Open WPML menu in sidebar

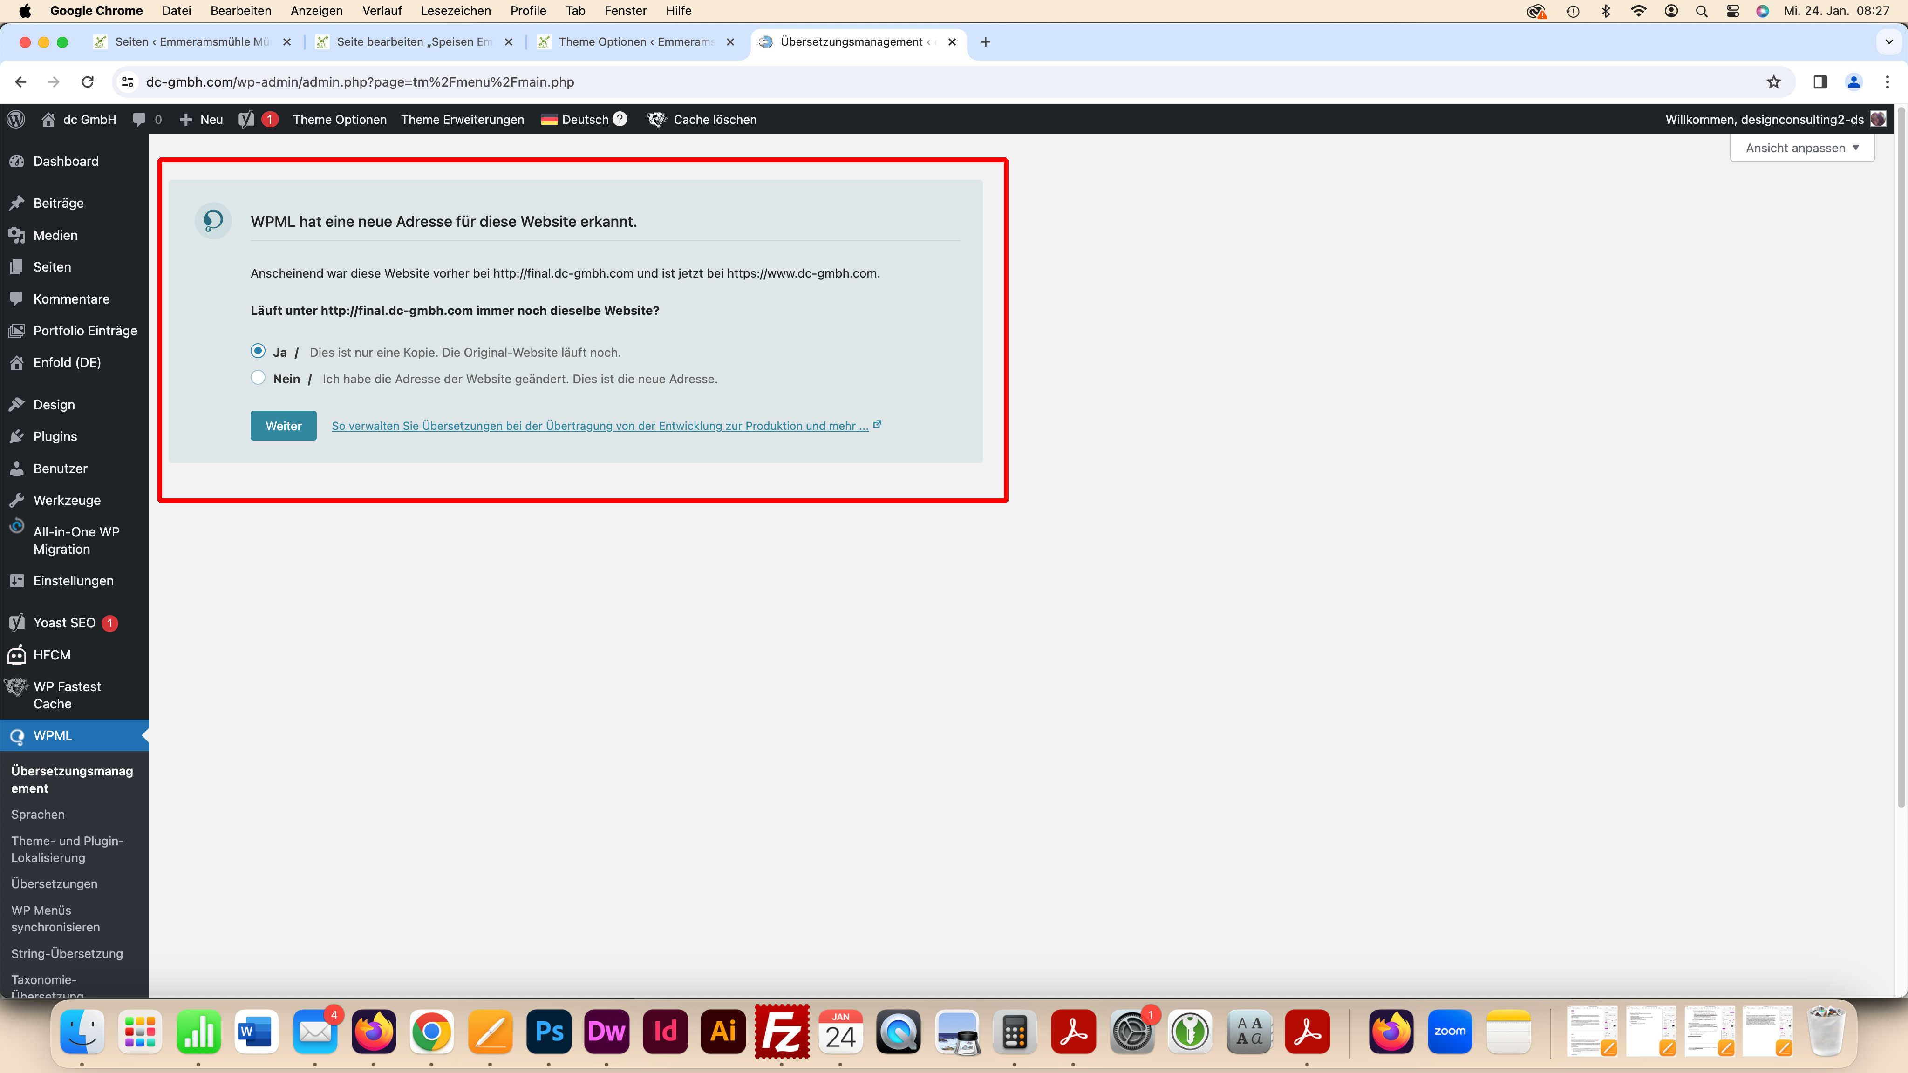coord(74,735)
